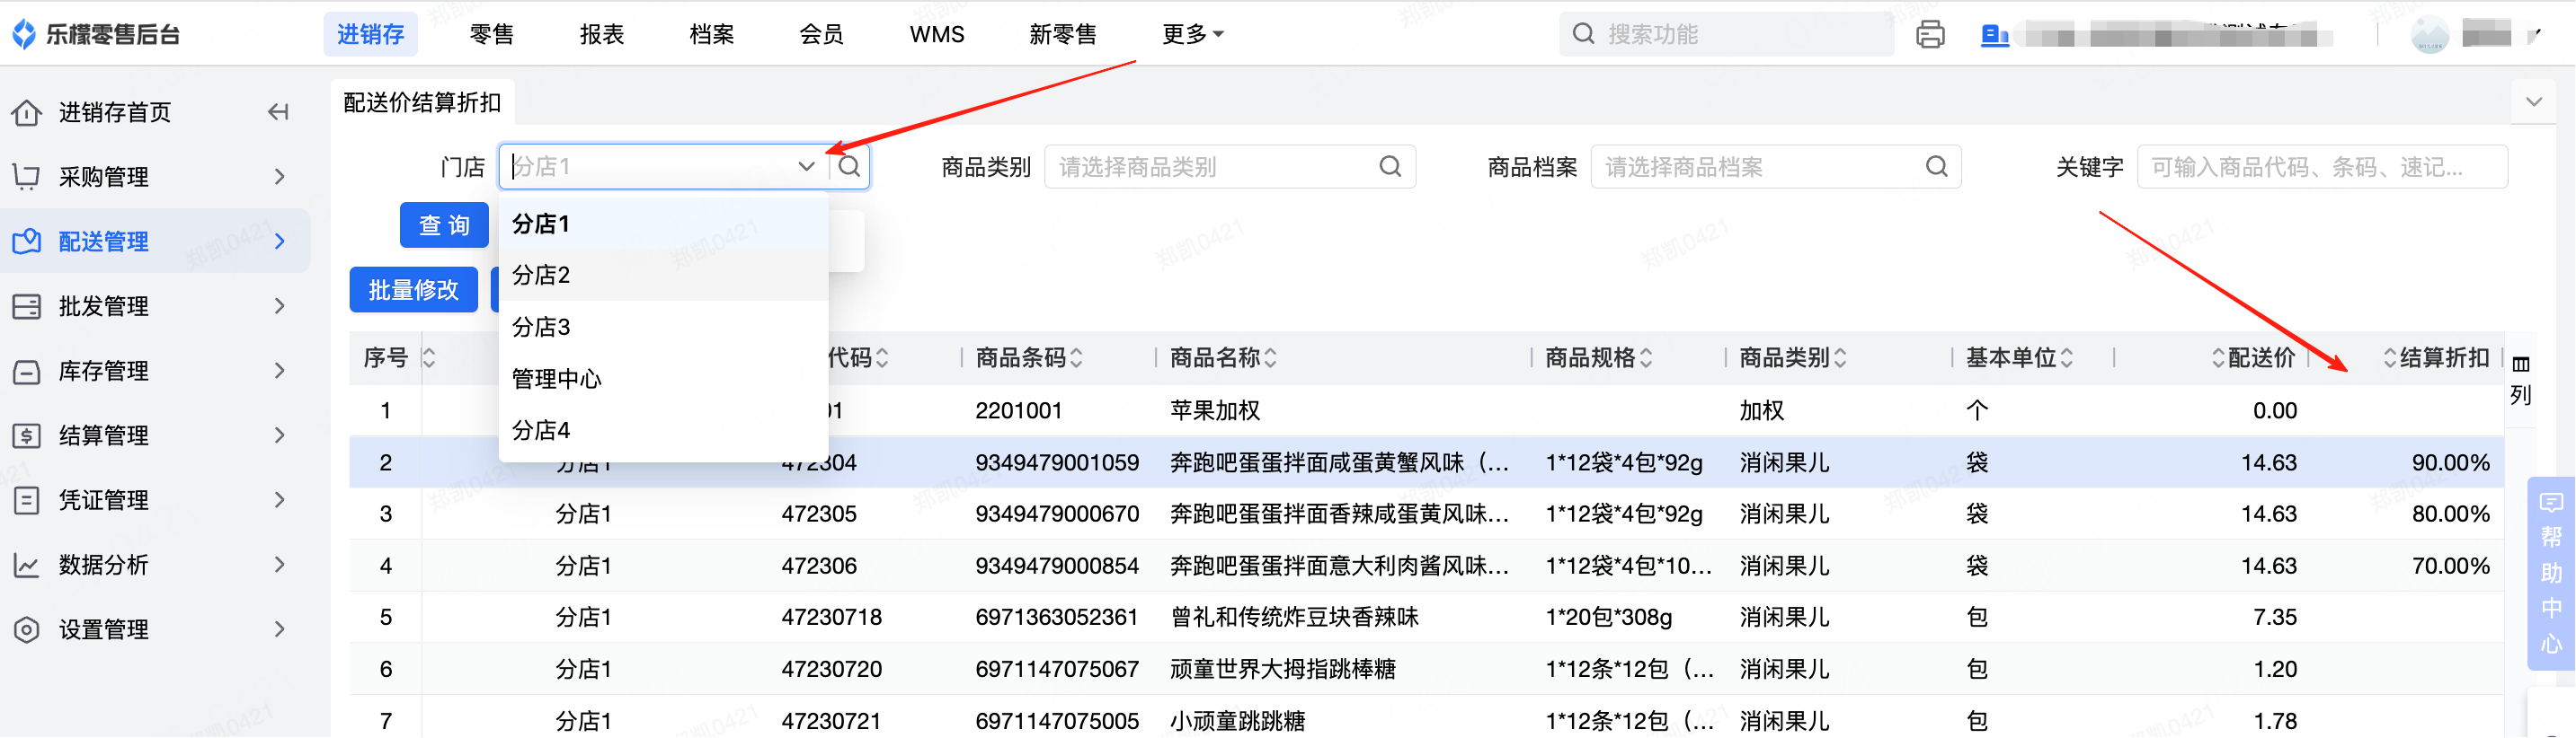Select the 配送价结算折扣 page tab
Image resolution: width=2576 pixels, height=738 pixels.
[x=422, y=103]
